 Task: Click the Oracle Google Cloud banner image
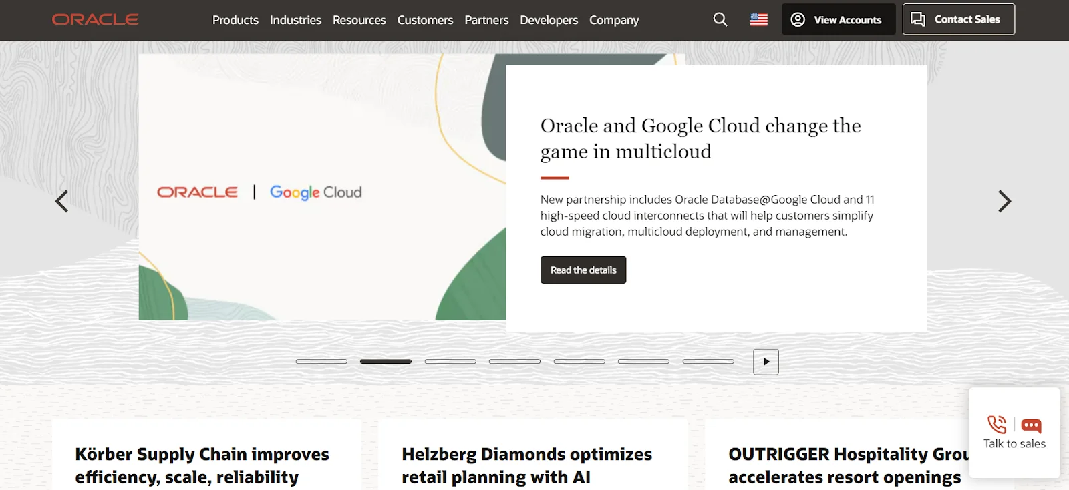[x=322, y=187]
